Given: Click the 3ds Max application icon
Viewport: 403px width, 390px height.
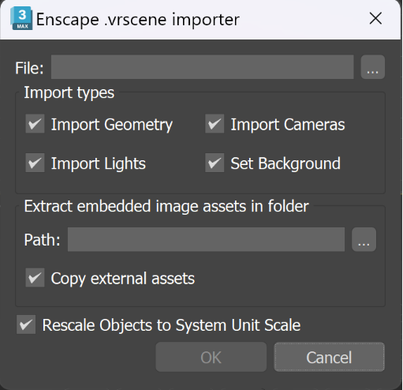Looking at the screenshot, I should point(21,18).
